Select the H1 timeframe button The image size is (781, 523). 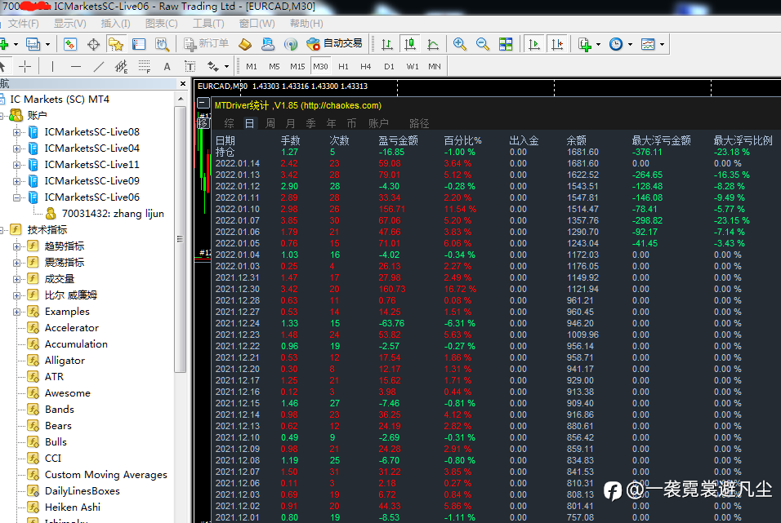(343, 66)
